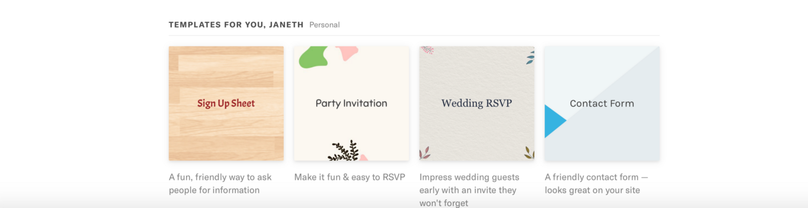Click the "Wedding RSVP" title text
808x208 pixels.
[476, 103]
